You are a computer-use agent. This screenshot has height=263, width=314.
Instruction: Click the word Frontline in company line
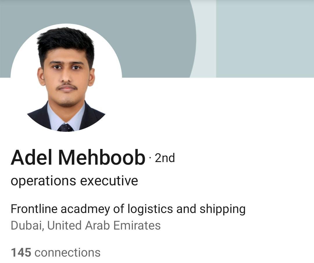pos(34,209)
